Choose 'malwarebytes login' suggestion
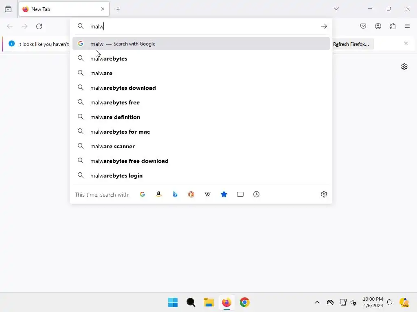Viewport: 417px width, 312px height. point(201,175)
